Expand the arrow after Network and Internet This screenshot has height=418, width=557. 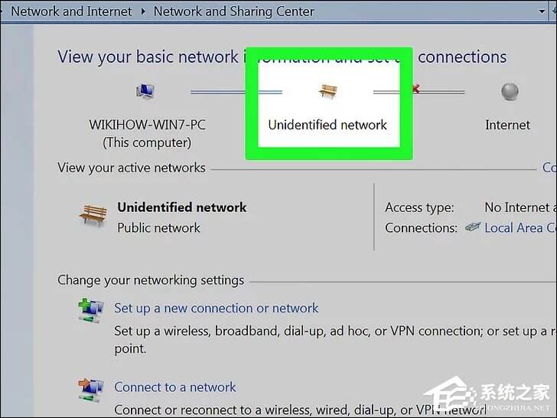(143, 11)
